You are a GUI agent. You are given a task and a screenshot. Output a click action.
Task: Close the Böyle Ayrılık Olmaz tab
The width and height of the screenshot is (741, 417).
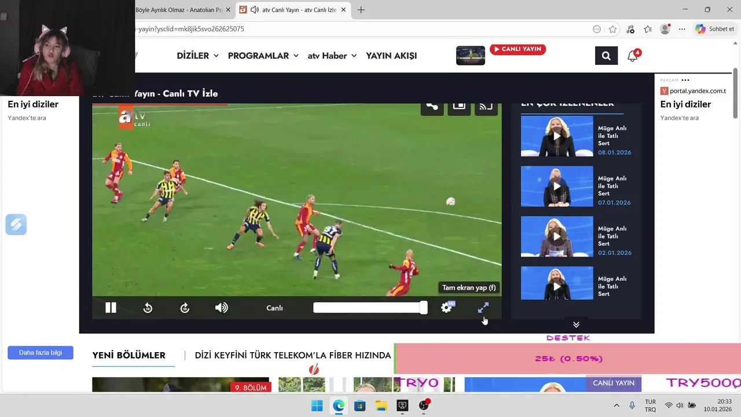(228, 10)
